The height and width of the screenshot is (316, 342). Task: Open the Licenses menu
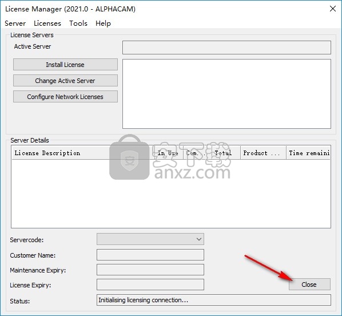point(47,23)
